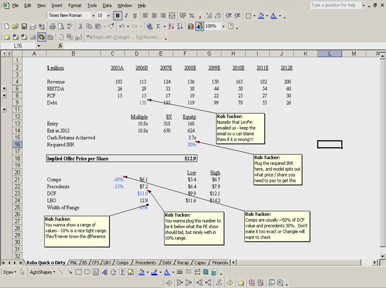Image resolution: width=386 pixels, height=288 pixels.
Task: Toggle the Drawing toolbar button
Action: point(200,26)
